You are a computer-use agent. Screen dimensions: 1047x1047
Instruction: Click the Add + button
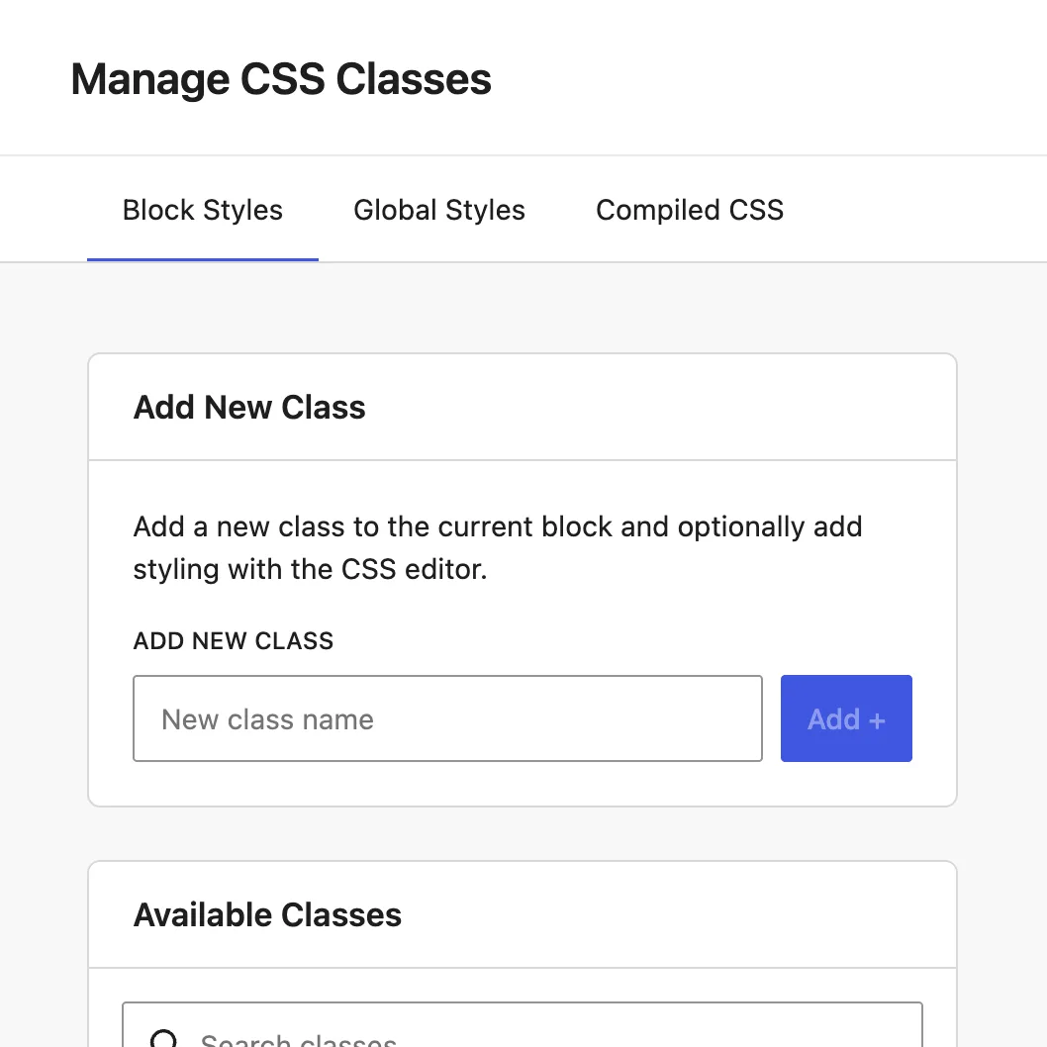(846, 718)
